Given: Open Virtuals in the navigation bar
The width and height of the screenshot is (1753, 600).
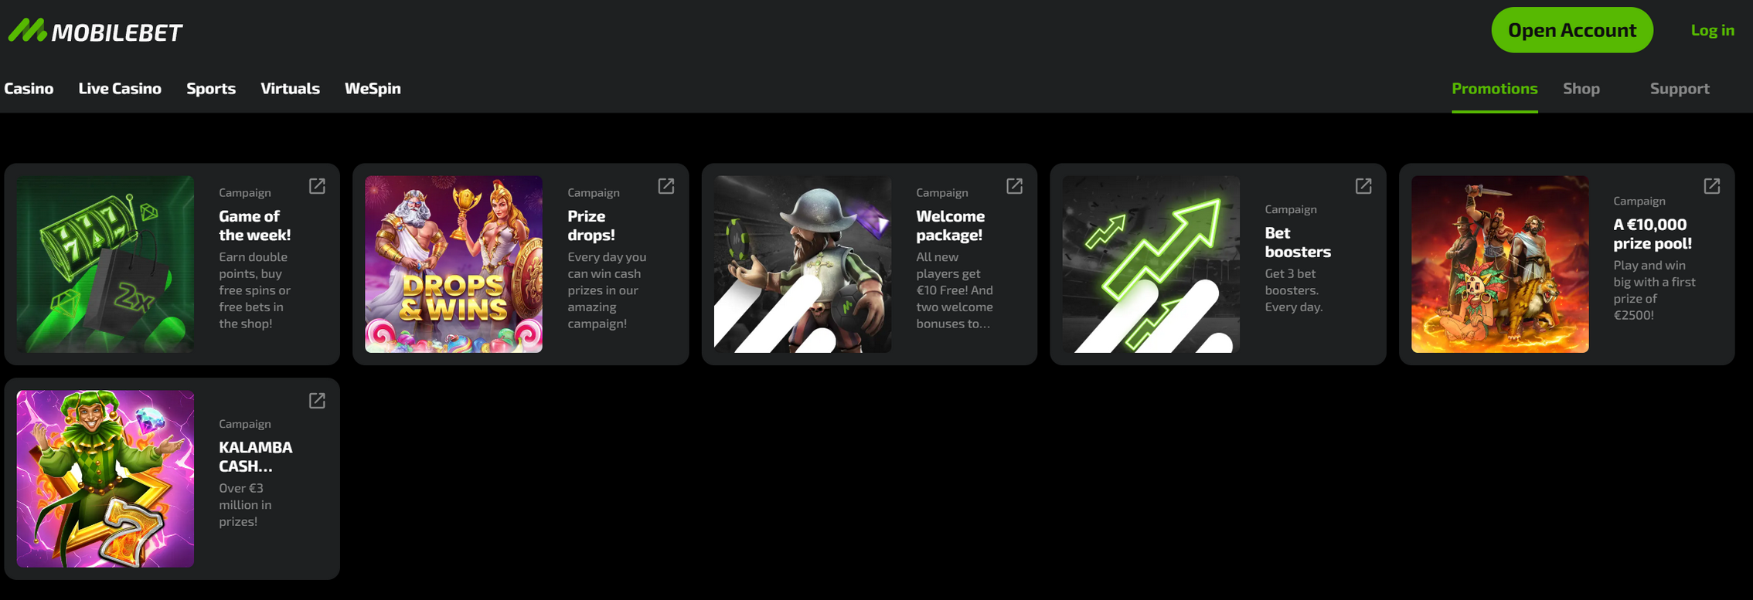Looking at the screenshot, I should click(290, 88).
